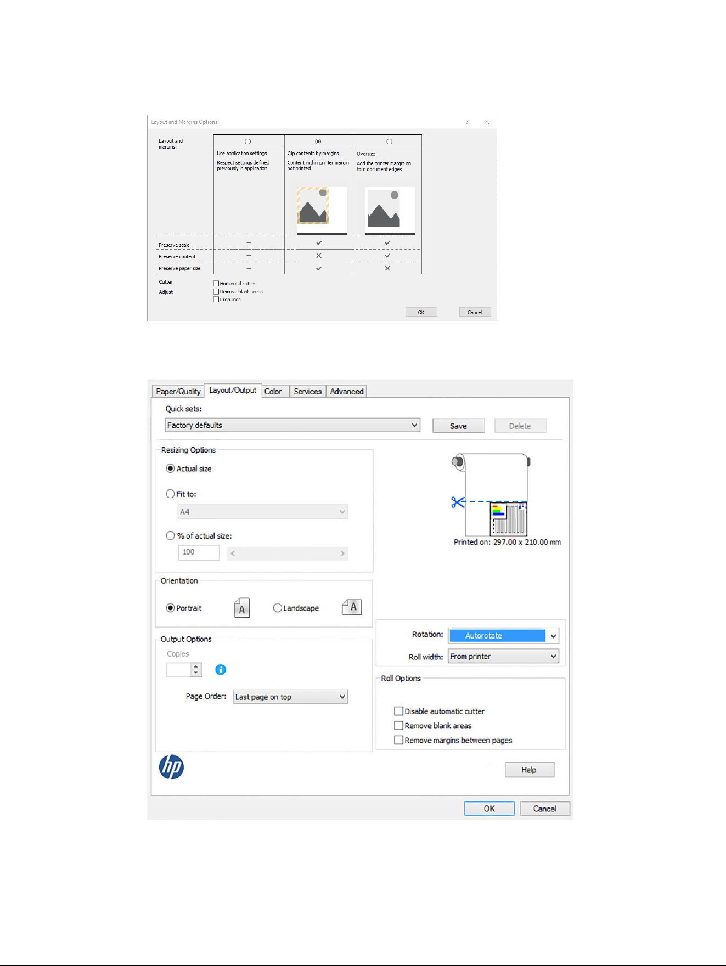This screenshot has height=966, width=726.
Task: Open the Advanced tab
Action: (x=347, y=391)
